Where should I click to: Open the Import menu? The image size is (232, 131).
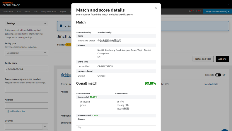point(27,11)
